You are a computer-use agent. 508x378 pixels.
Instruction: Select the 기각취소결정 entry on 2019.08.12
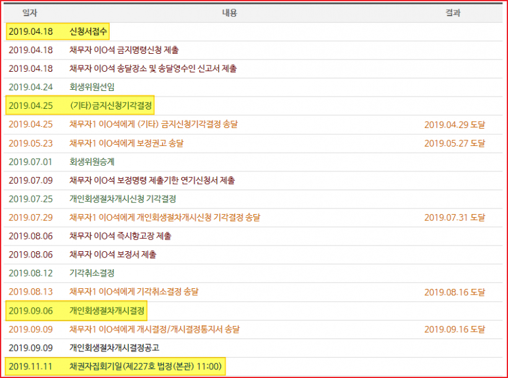pos(92,273)
